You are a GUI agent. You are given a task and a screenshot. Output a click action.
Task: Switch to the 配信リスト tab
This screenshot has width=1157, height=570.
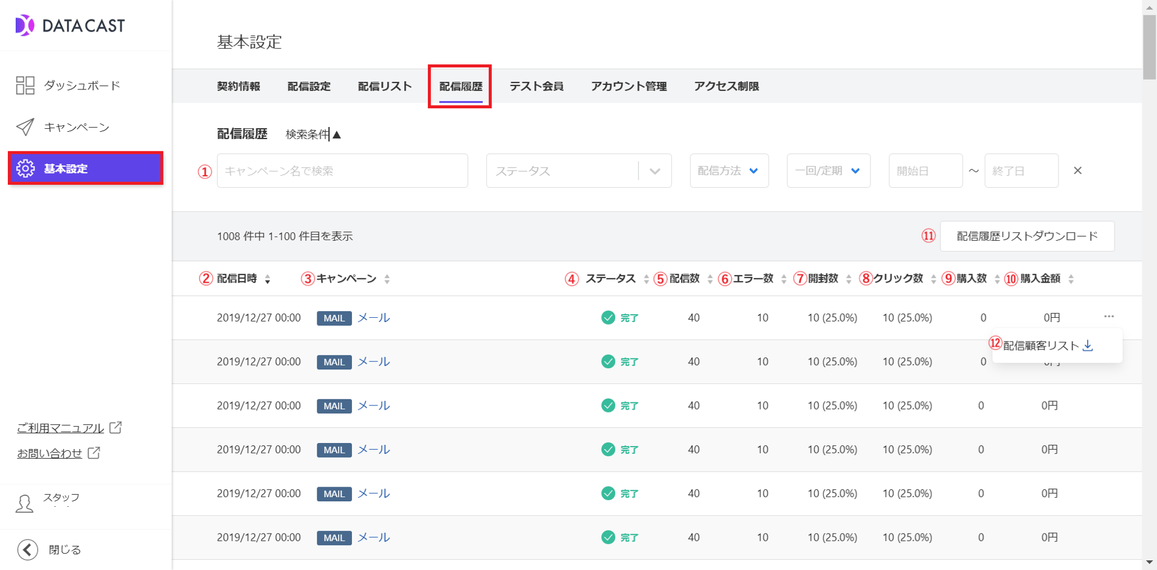pos(384,86)
